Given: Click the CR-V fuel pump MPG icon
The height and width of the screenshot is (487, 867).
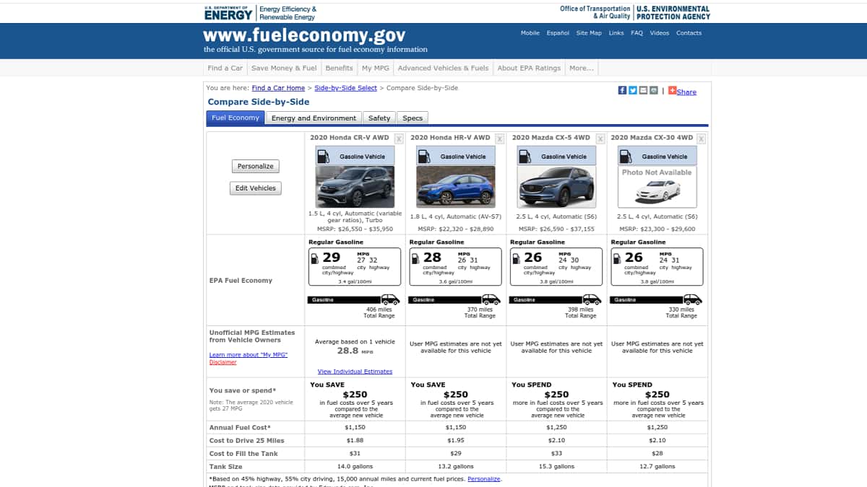Looking at the screenshot, I should pos(315,258).
